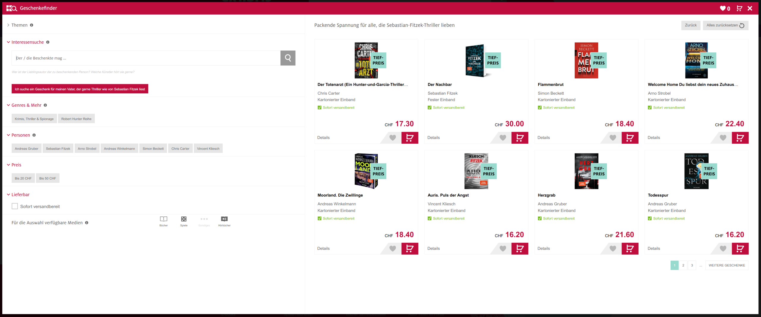Toggle the Bis 50 CHF price filter

tap(48, 178)
